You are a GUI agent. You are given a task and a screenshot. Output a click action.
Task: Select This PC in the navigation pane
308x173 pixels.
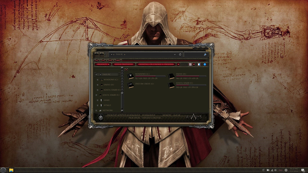coord(108,74)
